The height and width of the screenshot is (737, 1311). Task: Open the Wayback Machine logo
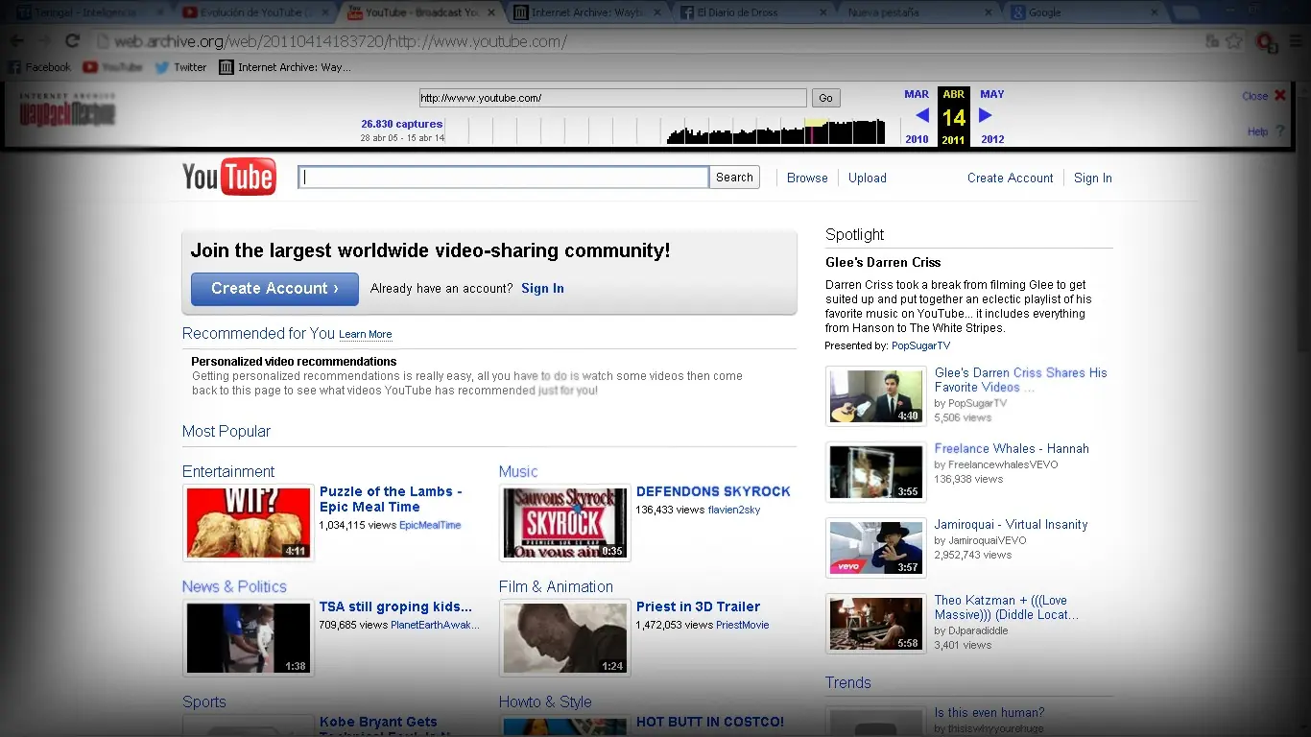67,111
